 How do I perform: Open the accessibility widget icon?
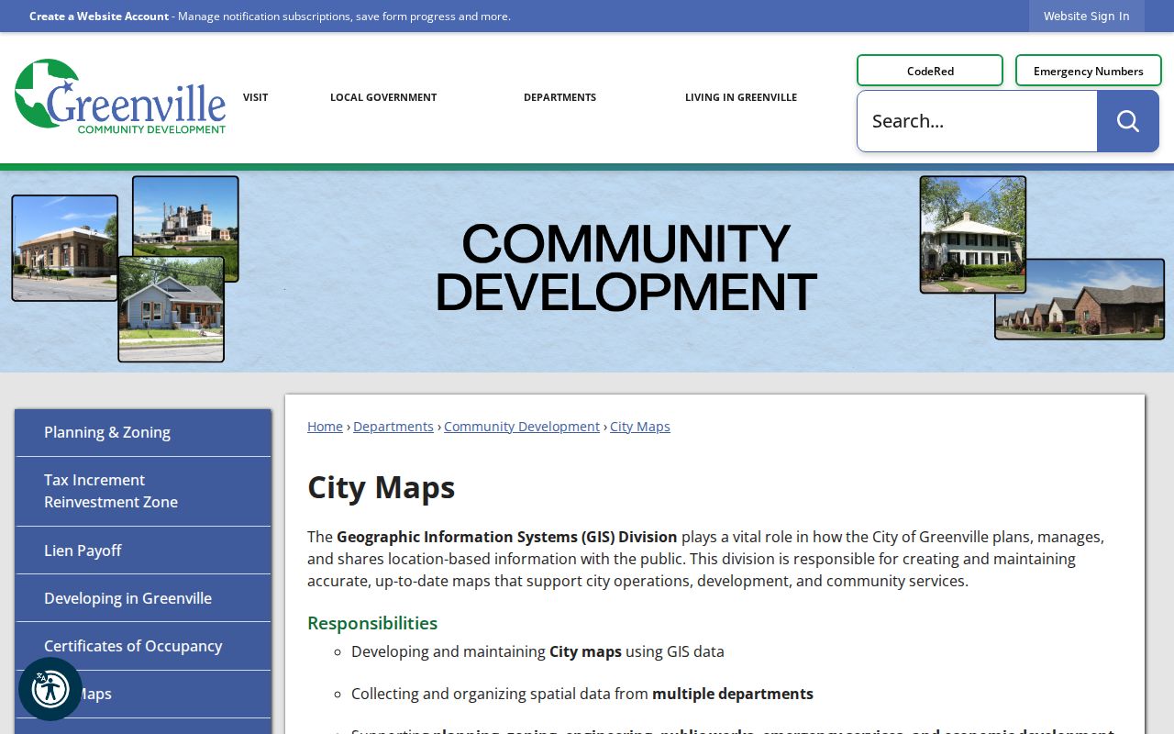50,689
